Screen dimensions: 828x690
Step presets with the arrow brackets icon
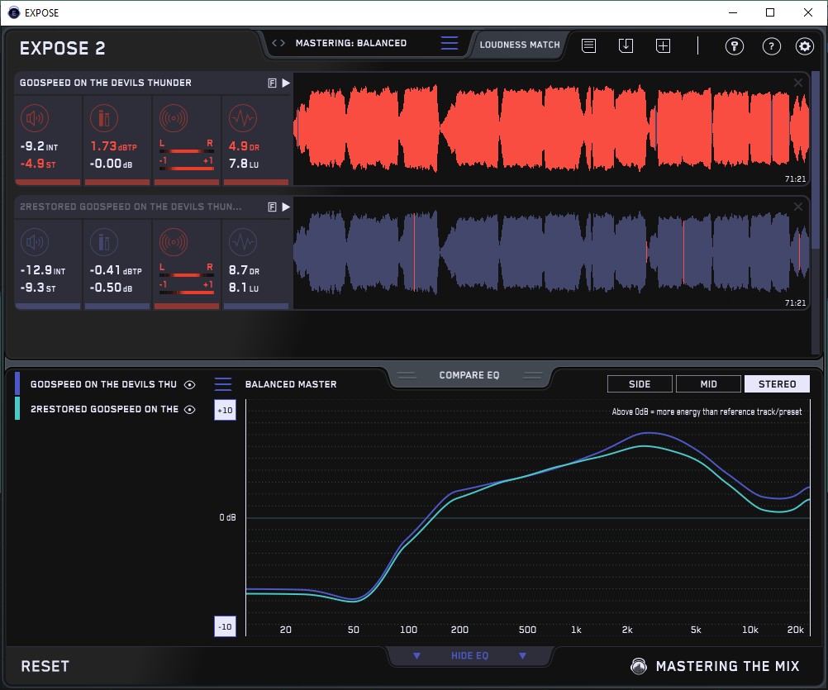[278, 43]
